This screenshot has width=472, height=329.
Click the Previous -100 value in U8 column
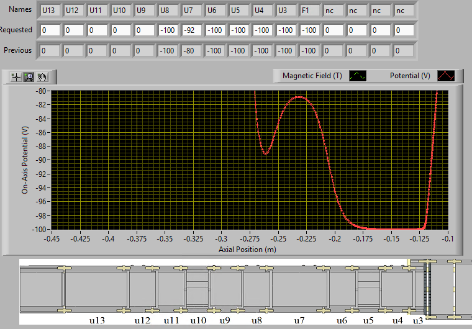point(168,50)
